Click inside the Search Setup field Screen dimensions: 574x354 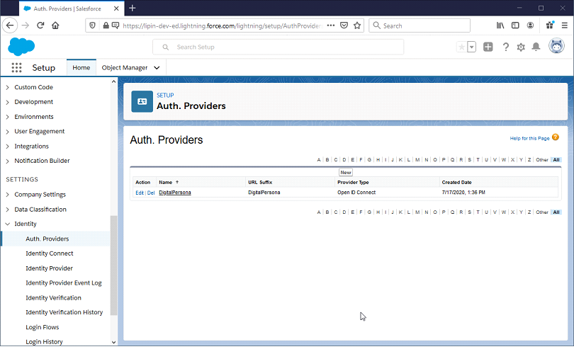click(x=278, y=47)
